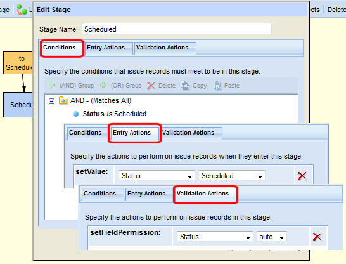This screenshot has height=264, width=346.
Task: Switch to the highlighted Entry Actions tab
Action: pos(134,133)
